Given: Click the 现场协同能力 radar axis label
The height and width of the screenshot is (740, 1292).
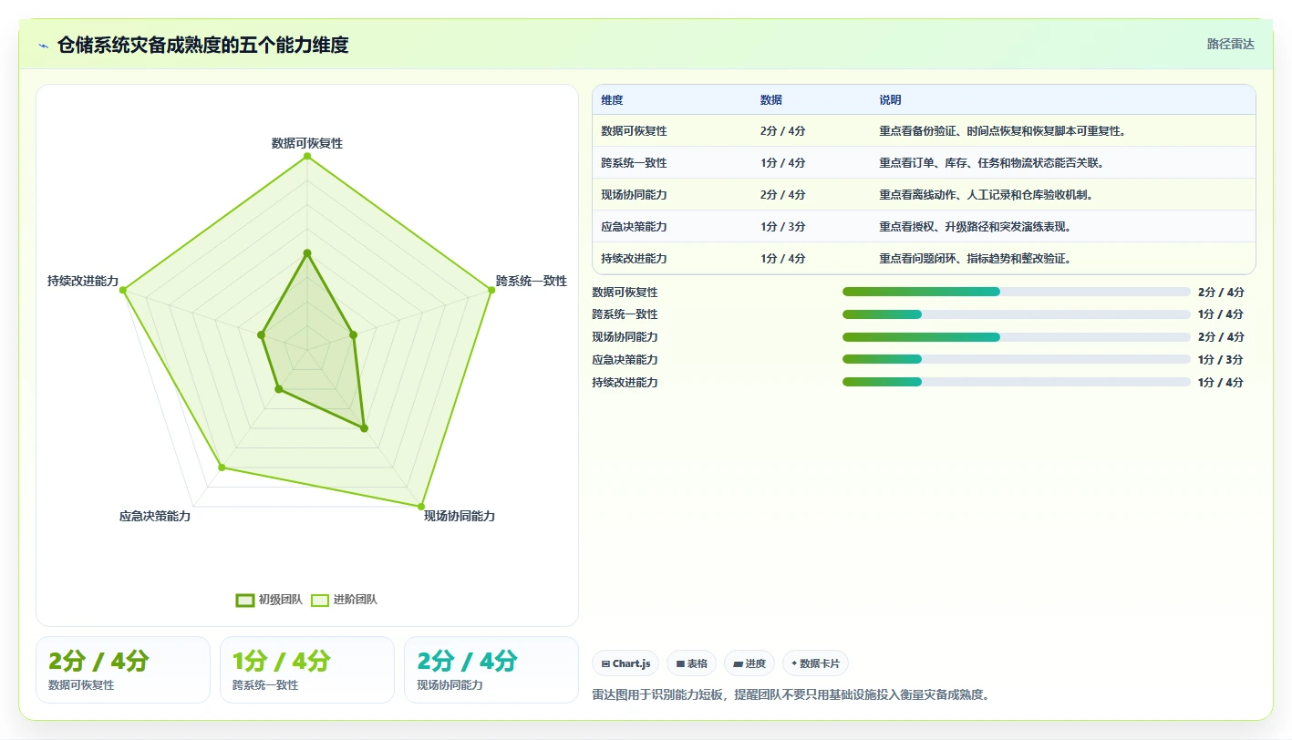Looking at the screenshot, I should (x=460, y=516).
